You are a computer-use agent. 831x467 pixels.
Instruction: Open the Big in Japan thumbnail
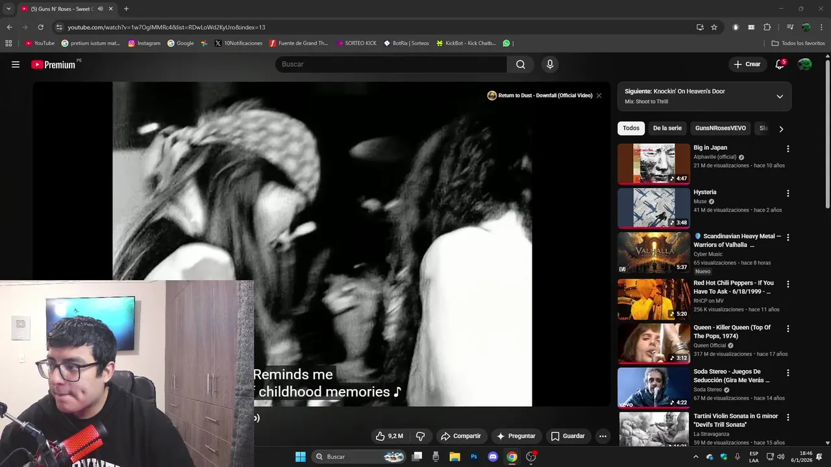tap(654, 163)
